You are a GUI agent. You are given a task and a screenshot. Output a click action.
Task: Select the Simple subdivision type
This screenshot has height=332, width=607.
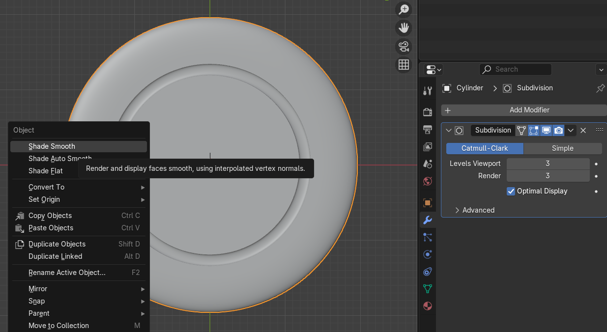pyautogui.click(x=563, y=148)
